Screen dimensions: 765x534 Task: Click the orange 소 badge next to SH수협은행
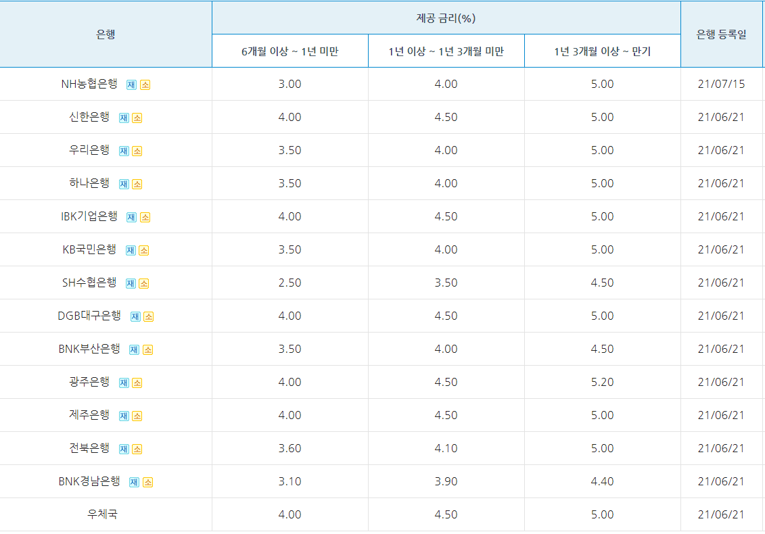(143, 284)
